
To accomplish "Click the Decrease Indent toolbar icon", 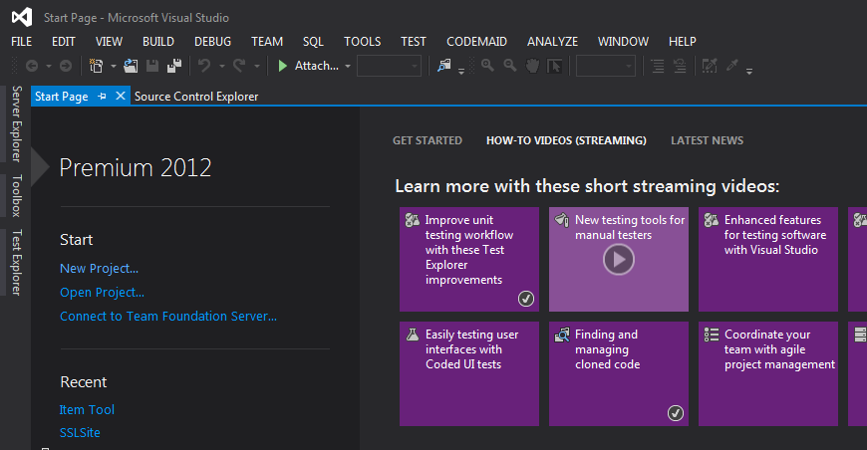I will 680,67.
